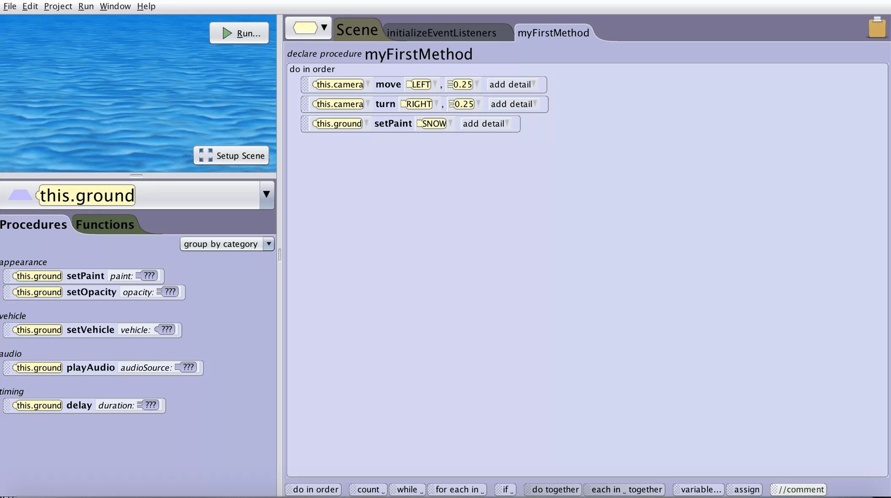891x498 pixels.
Task: Open the this.ground object selector dropdown
Action: (266, 195)
